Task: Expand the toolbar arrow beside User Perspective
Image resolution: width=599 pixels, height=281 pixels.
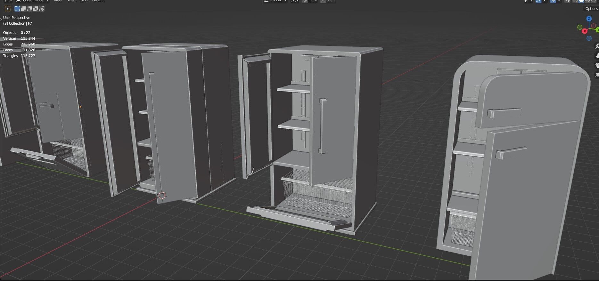Action: point(1,19)
